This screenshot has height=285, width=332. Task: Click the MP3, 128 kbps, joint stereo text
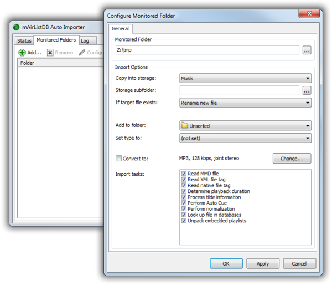(209, 159)
